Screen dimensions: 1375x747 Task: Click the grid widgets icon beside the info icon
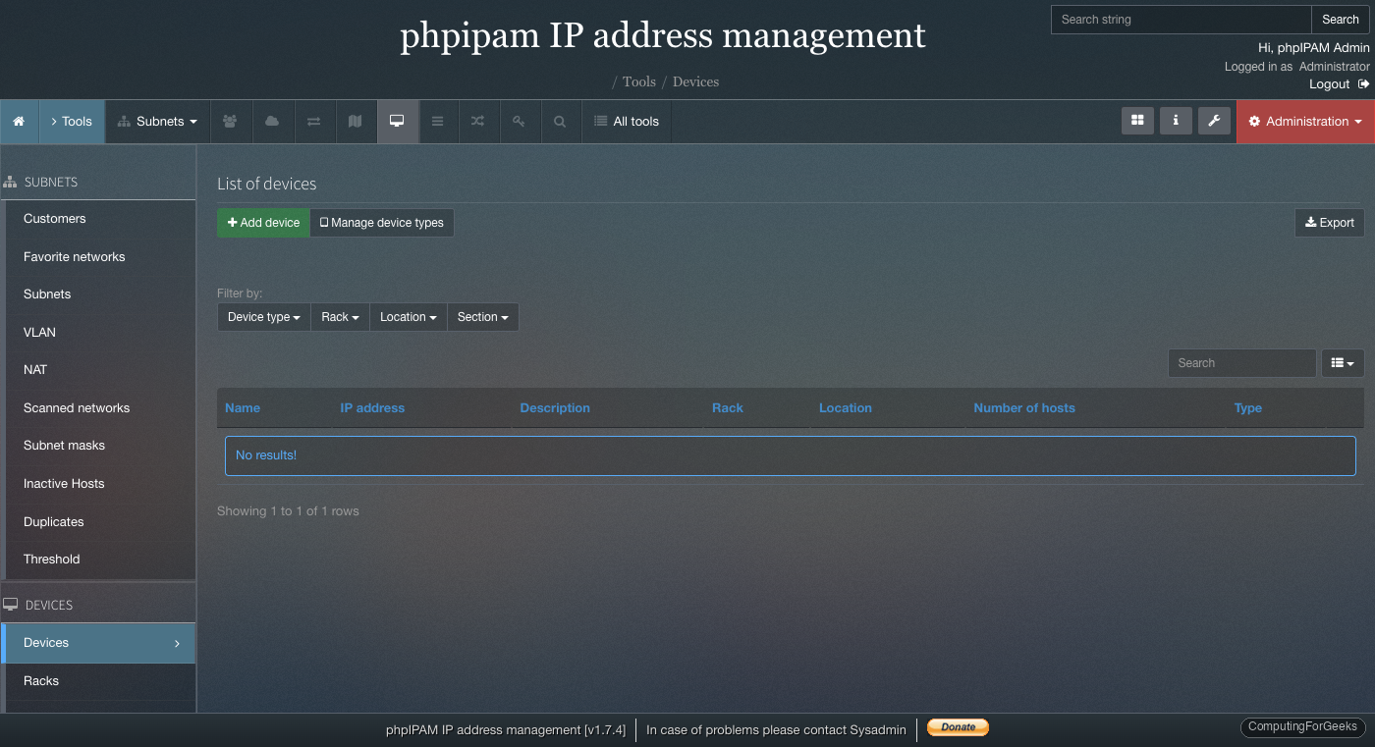[1137, 121]
